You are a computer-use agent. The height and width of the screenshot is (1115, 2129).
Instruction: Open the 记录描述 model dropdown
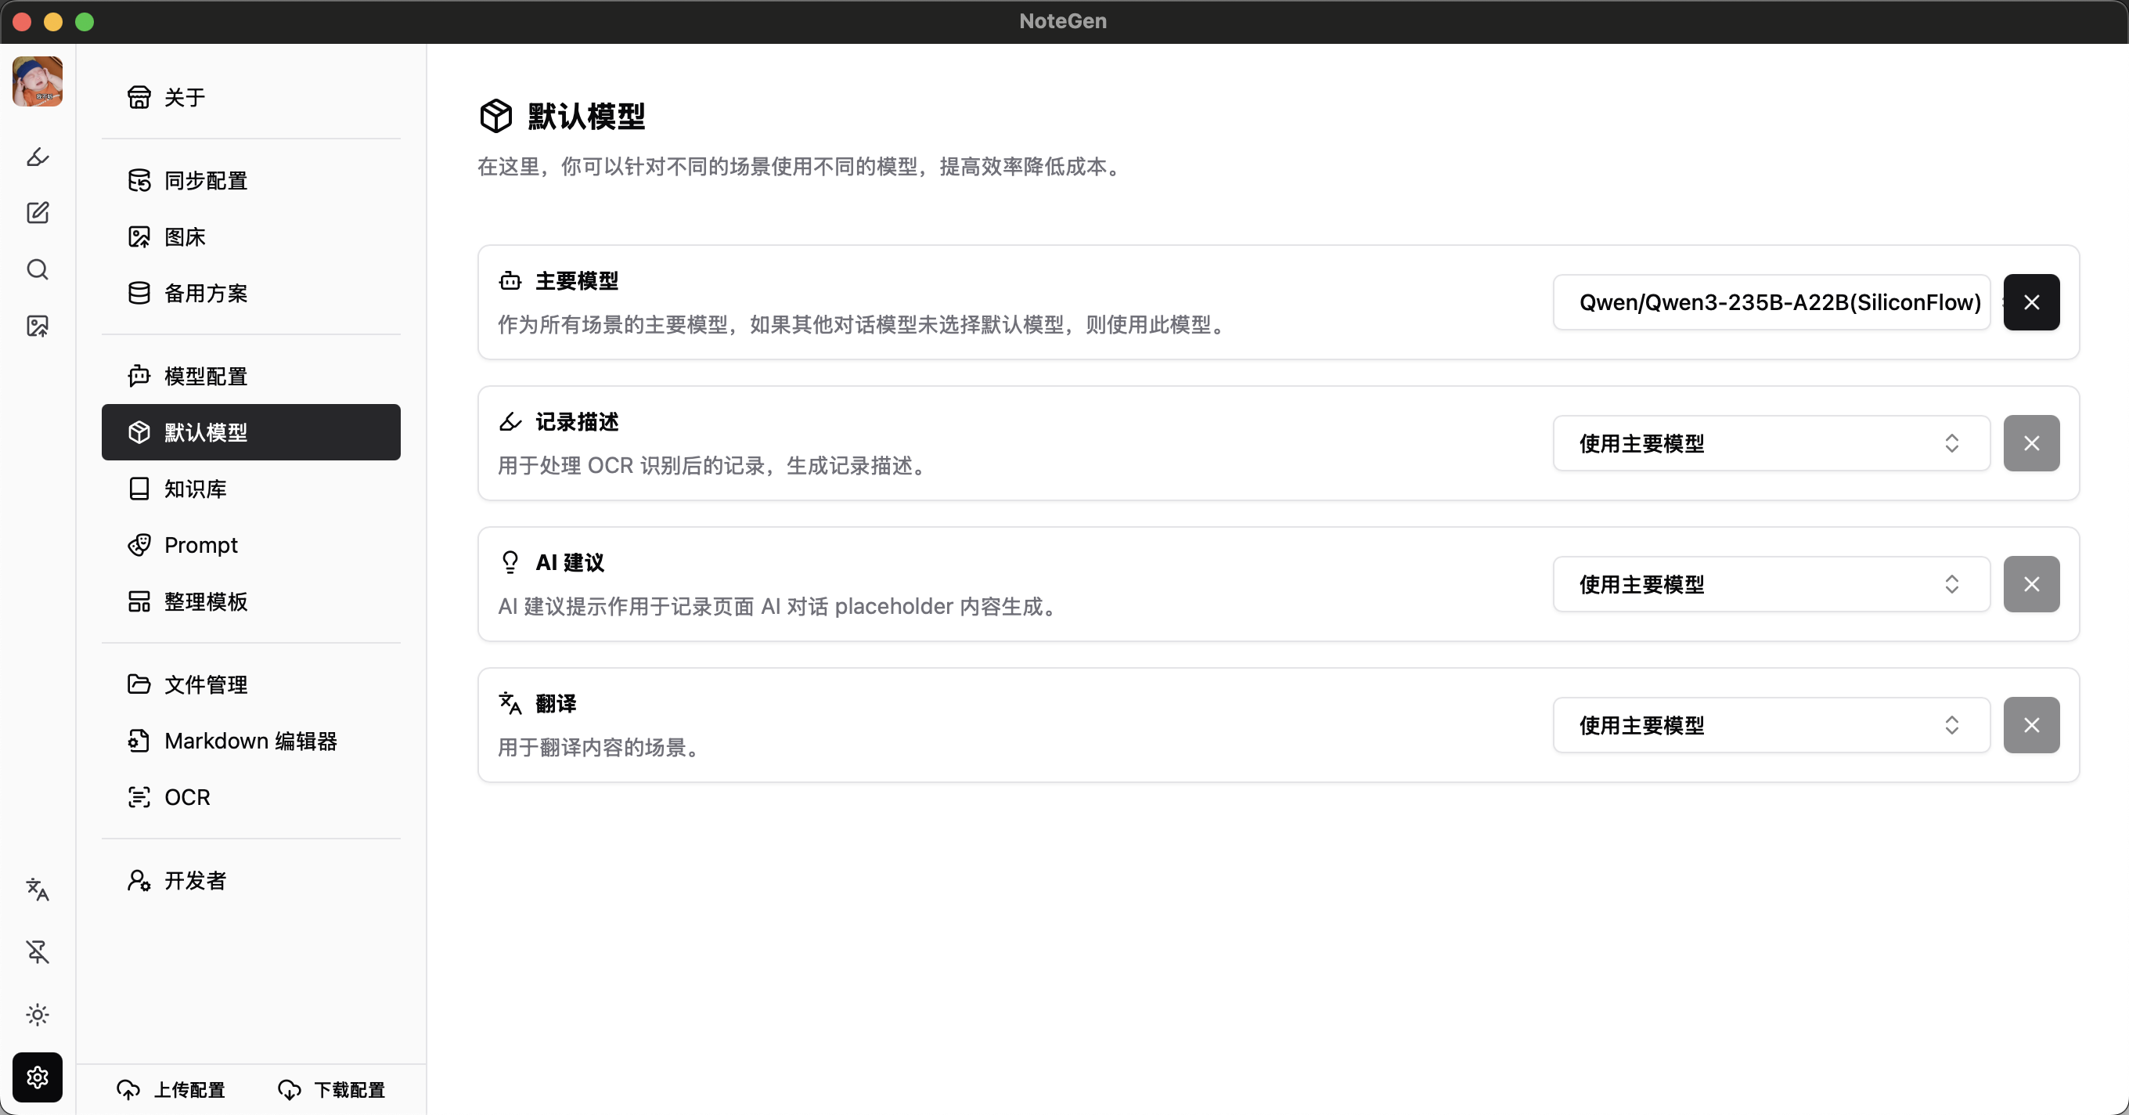pyautogui.click(x=1772, y=443)
